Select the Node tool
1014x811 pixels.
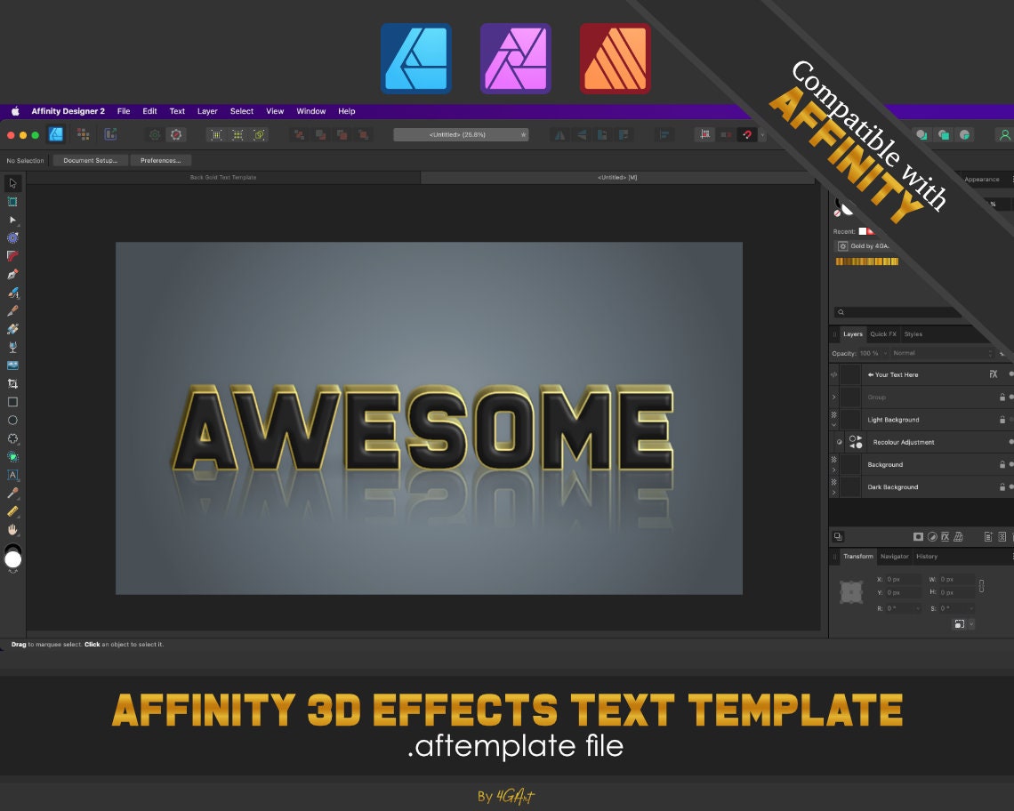(x=12, y=218)
